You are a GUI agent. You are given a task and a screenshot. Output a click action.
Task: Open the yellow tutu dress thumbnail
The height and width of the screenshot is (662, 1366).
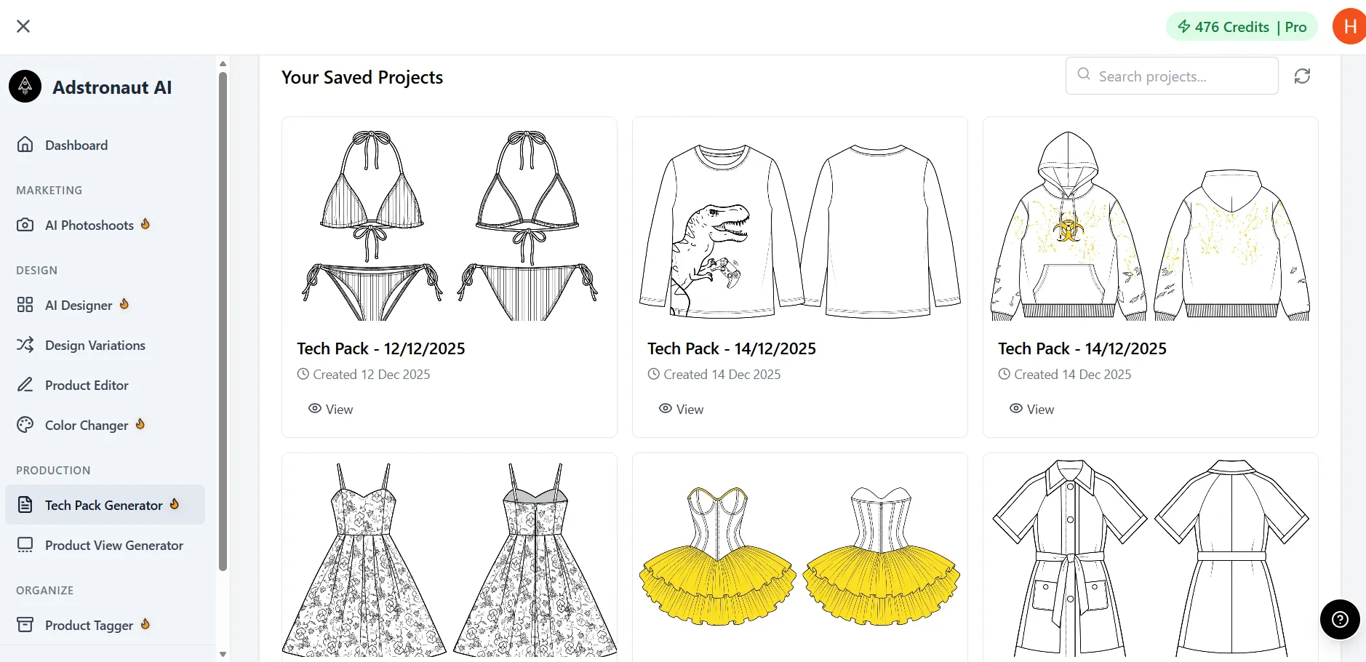click(x=799, y=557)
